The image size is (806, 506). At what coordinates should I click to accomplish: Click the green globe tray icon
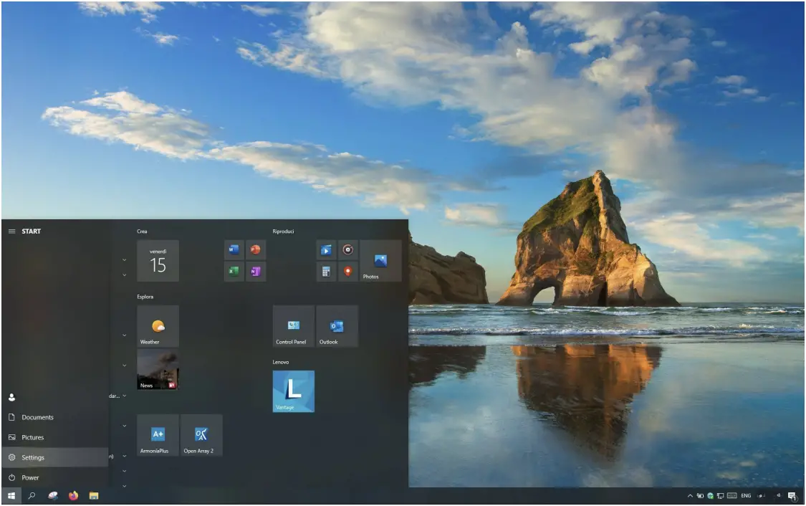tap(711, 496)
